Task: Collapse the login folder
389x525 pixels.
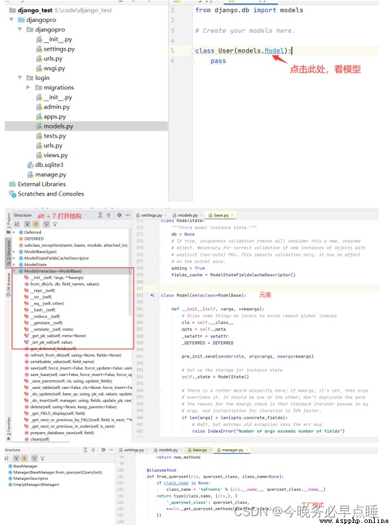Action: 19,78
